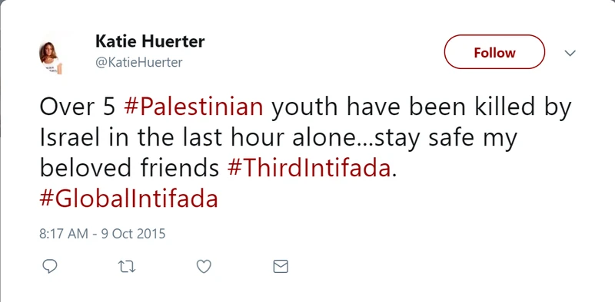Viewport: 615px width, 302px height.
Task: Open the #GlobalIntifada hashtag link
Action: (x=128, y=199)
